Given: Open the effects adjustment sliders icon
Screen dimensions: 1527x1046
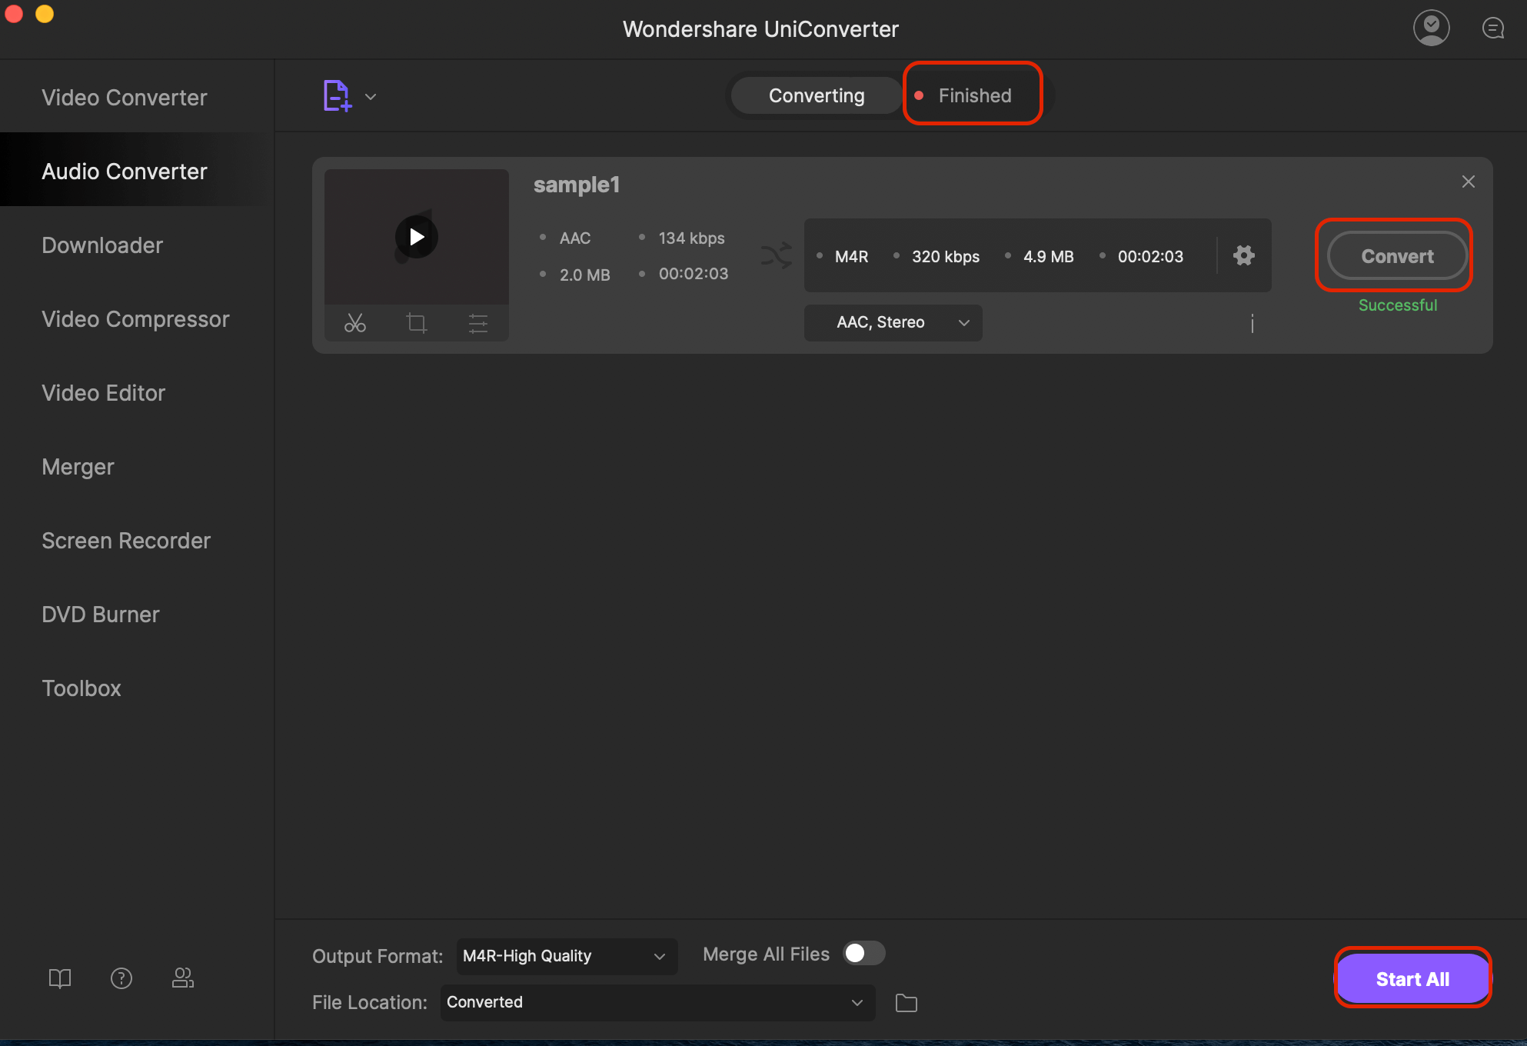Looking at the screenshot, I should point(478,323).
